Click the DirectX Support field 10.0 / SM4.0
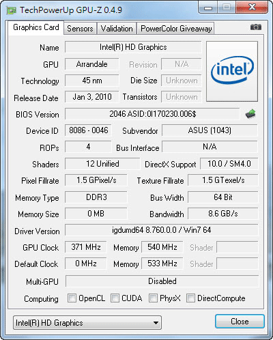The width and height of the screenshot is (273, 340). [229, 164]
